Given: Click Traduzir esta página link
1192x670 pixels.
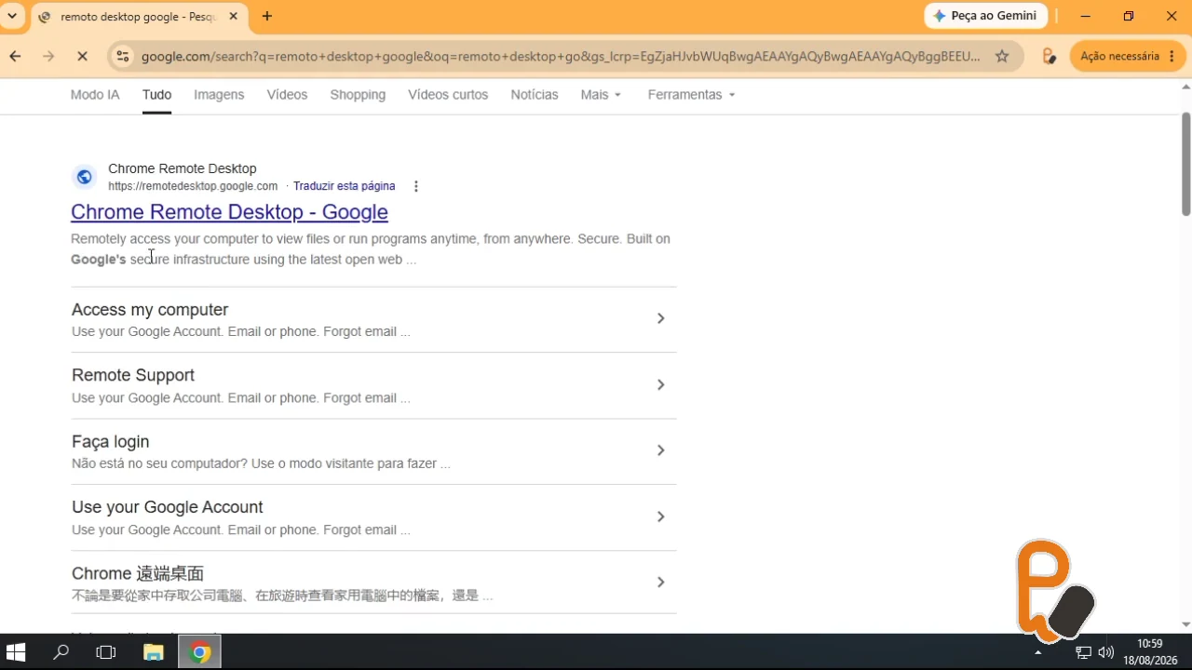Looking at the screenshot, I should click(344, 186).
